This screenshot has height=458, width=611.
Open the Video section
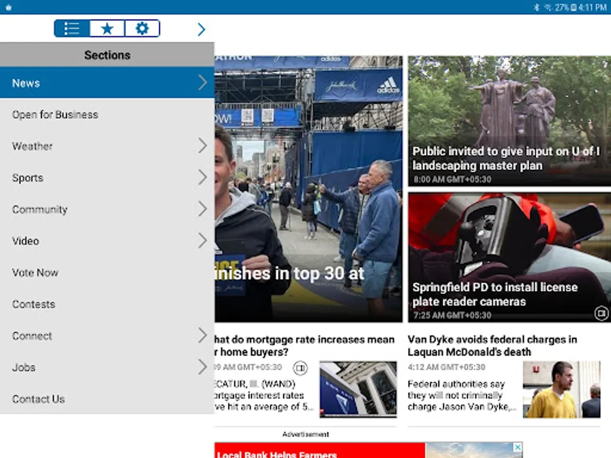(x=107, y=241)
